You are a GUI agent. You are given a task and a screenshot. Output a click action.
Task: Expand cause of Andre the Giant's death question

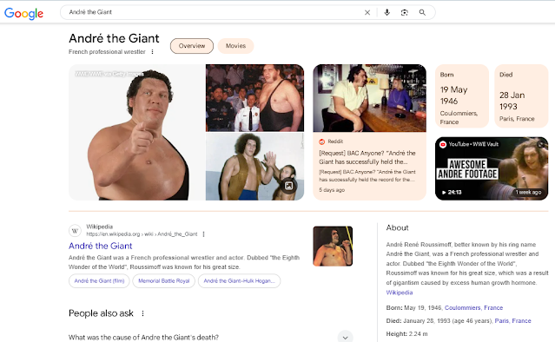point(345,337)
